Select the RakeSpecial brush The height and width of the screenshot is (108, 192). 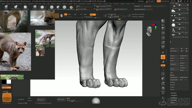point(71,8)
